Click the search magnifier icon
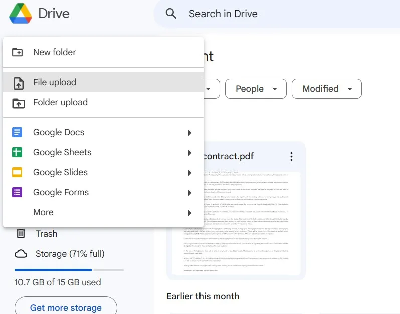The image size is (400, 314). point(171,13)
